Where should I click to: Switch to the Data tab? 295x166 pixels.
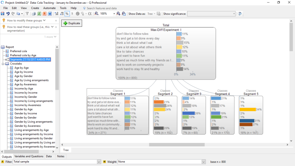[49, 156]
